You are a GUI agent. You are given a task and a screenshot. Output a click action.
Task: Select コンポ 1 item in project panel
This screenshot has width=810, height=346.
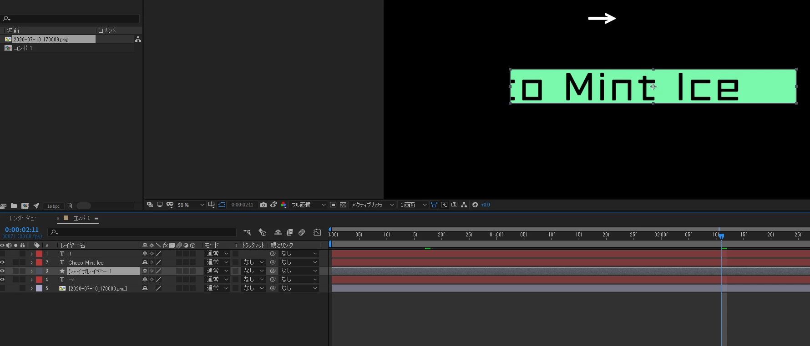click(x=22, y=48)
